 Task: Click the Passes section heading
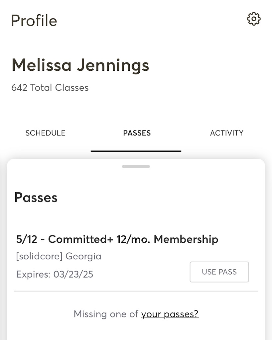(36, 198)
